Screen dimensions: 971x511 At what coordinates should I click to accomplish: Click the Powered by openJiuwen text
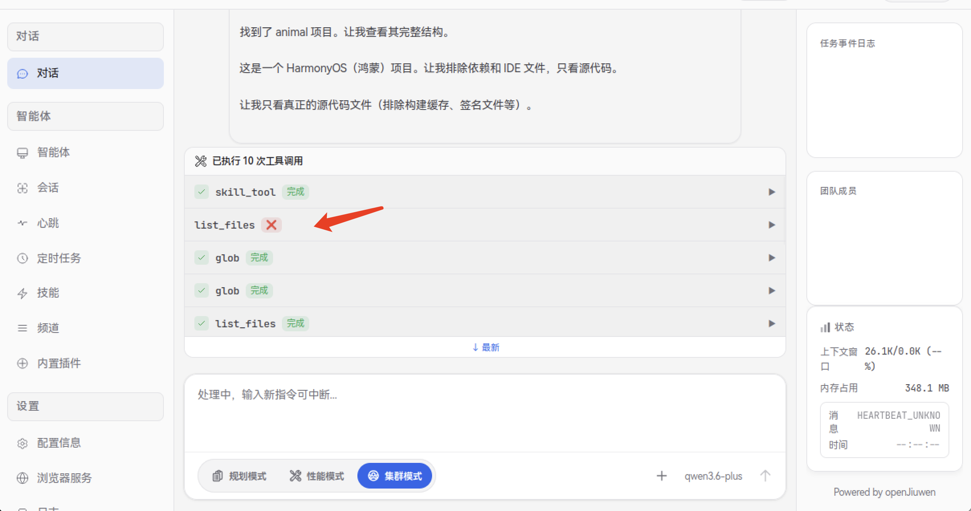[x=885, y=492]
